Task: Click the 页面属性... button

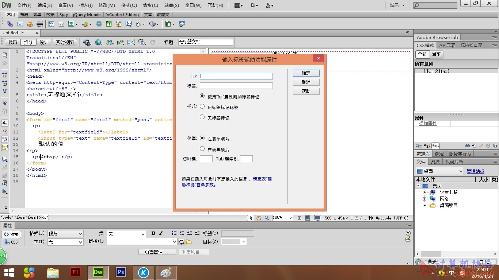Action: pyautogui.click(x=157, y=252)
